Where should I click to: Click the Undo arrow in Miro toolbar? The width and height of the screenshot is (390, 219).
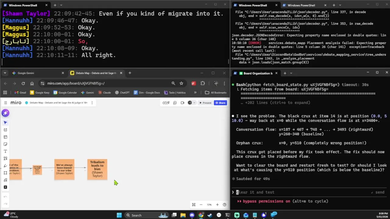click(x=5, y=196)
